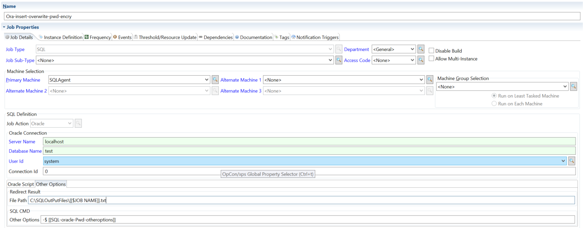Viewport: 583px width, 228px height.
Task: Expand the User Id system dropdown
Action: point(563,161)
